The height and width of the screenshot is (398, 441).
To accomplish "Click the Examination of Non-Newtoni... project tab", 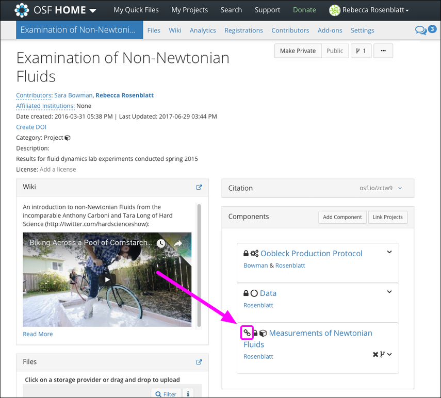I will click(79, 30).
